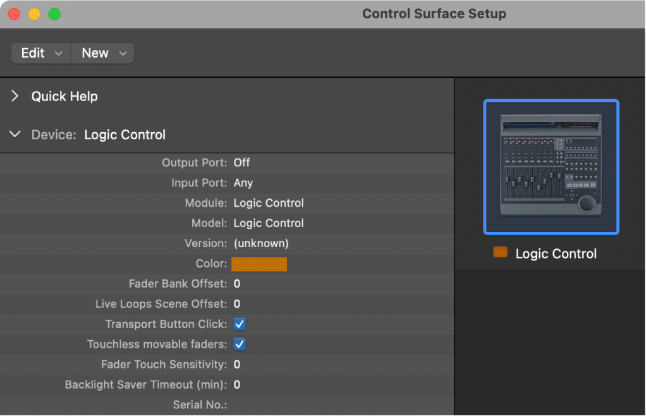Adjust the Fader Touch Sensitivity value

(x=238, y=364)
